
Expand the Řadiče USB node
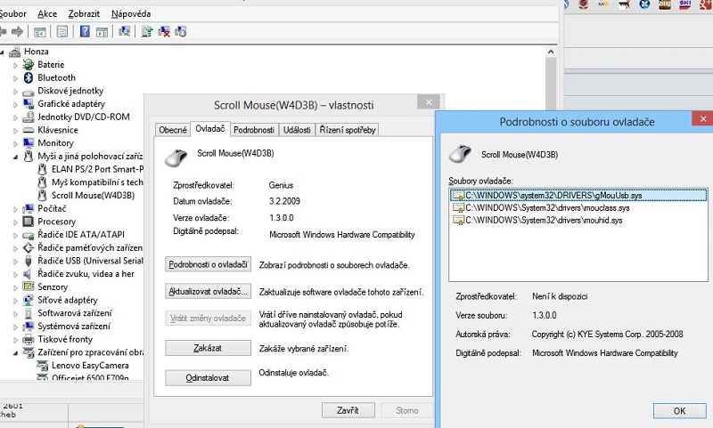click(x=15, y=262)
